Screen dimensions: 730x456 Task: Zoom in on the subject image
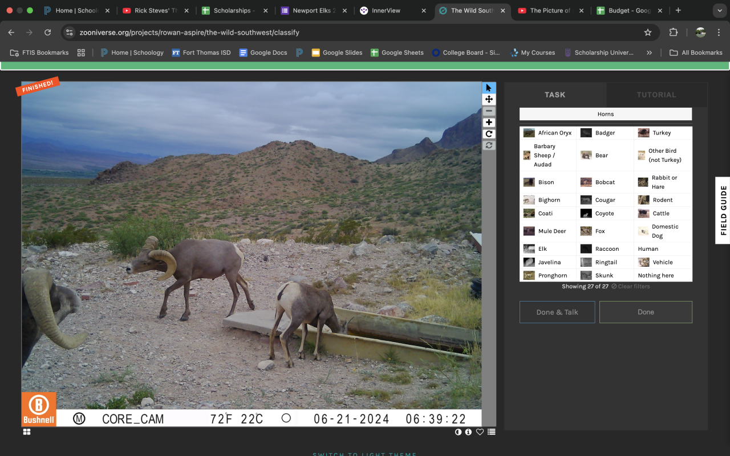pyautogui.click(x=489, y=123)
